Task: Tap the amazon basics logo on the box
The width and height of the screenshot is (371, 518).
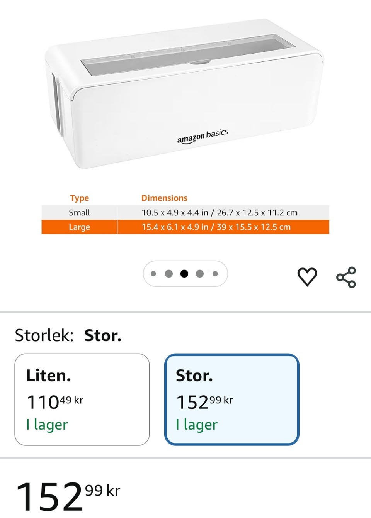Action: point(203,136)
